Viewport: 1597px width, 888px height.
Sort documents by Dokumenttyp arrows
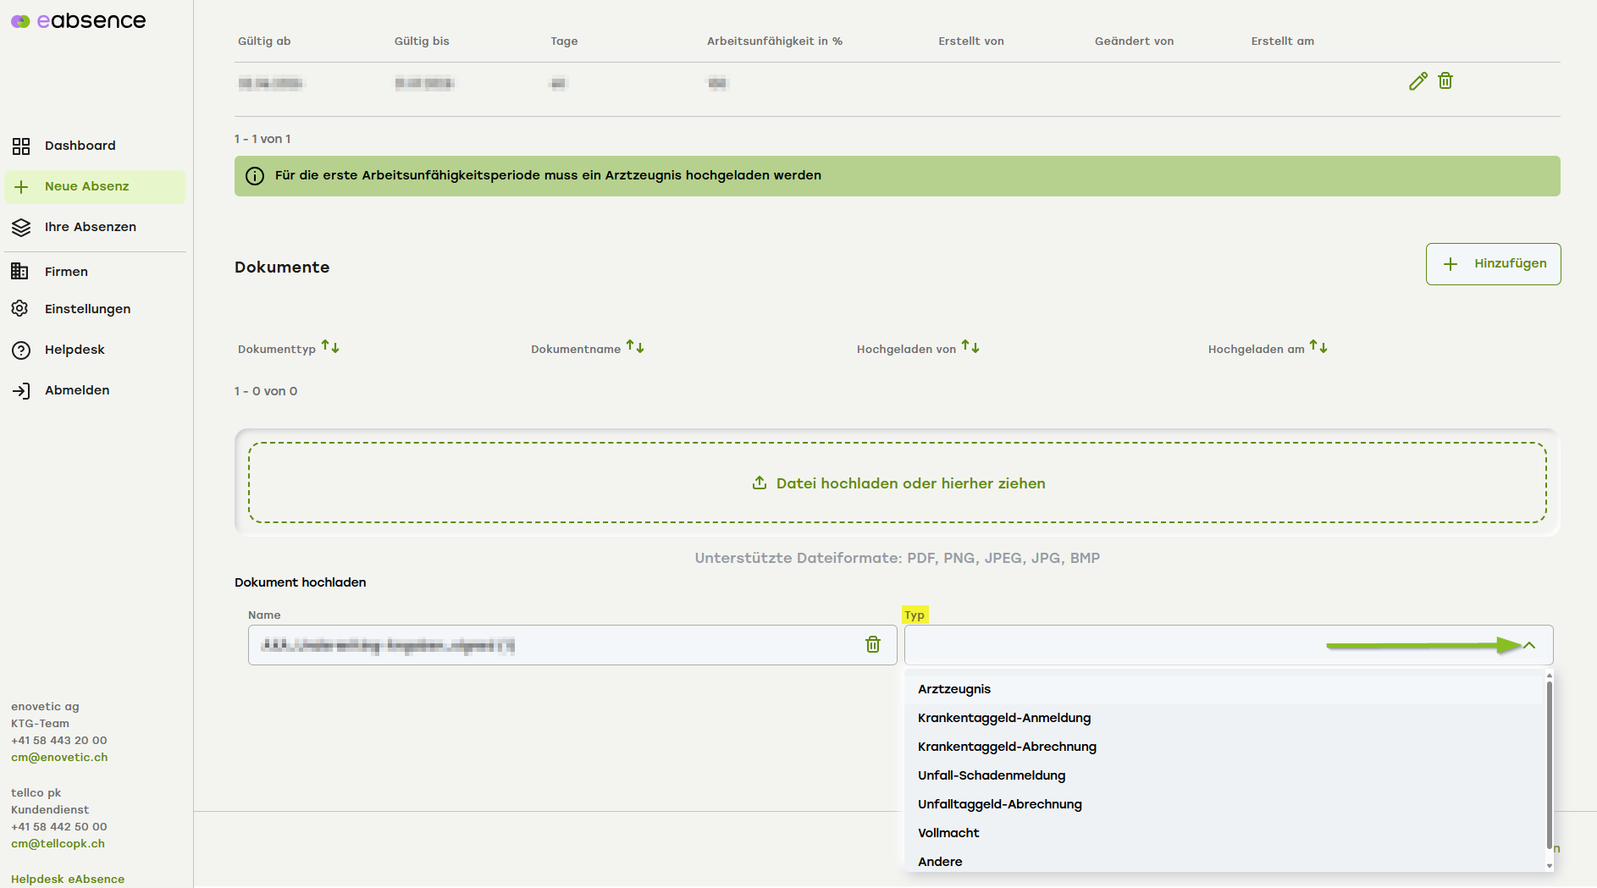(330, 348)
